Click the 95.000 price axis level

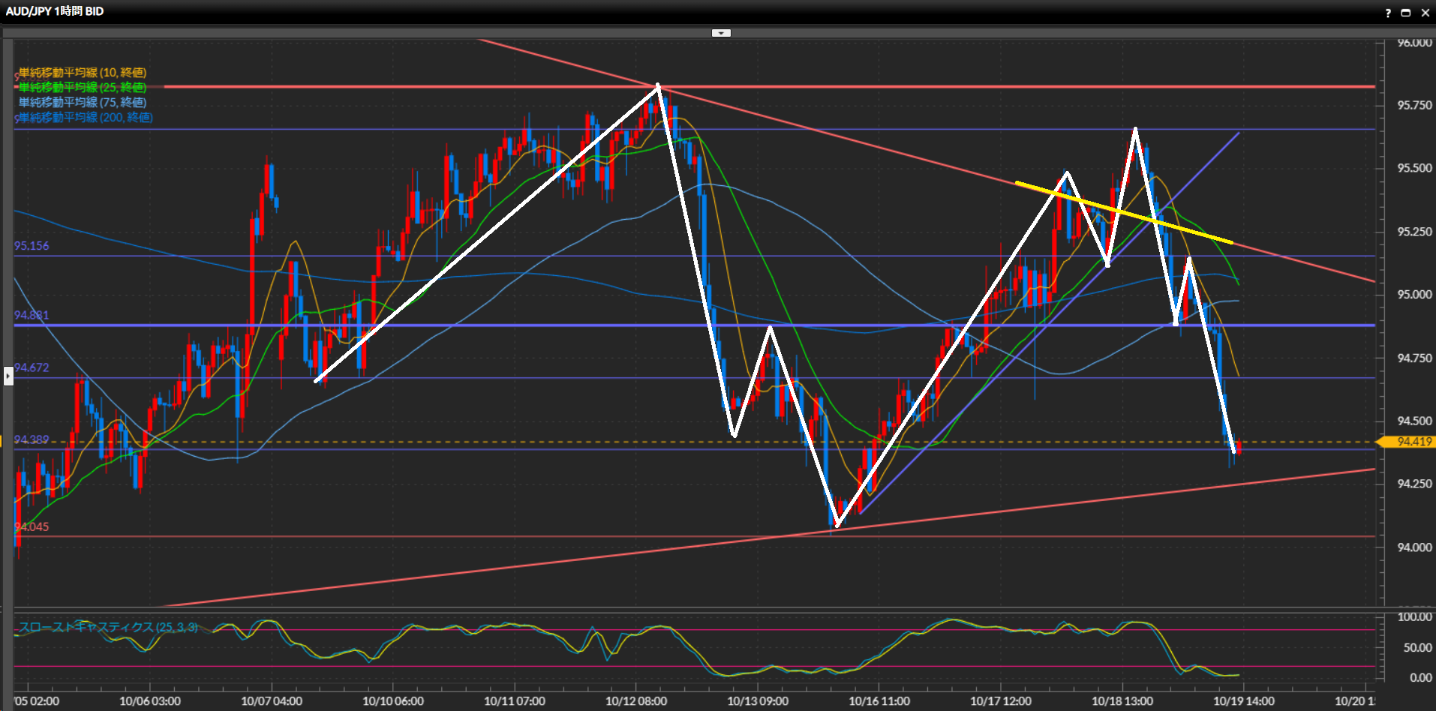(1413, 295)
